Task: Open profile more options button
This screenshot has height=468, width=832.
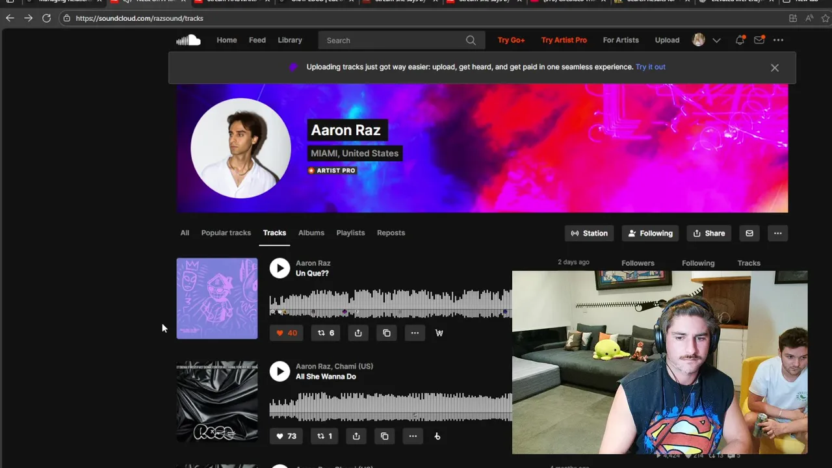Action: [777, 233]
